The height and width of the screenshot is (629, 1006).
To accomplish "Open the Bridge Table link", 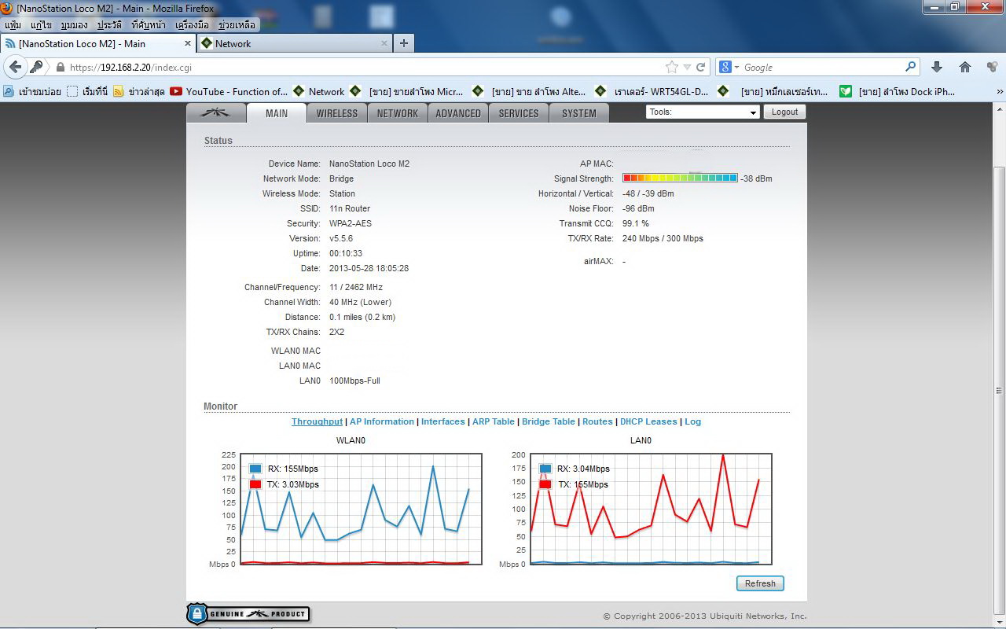I will tap(549, 421).
